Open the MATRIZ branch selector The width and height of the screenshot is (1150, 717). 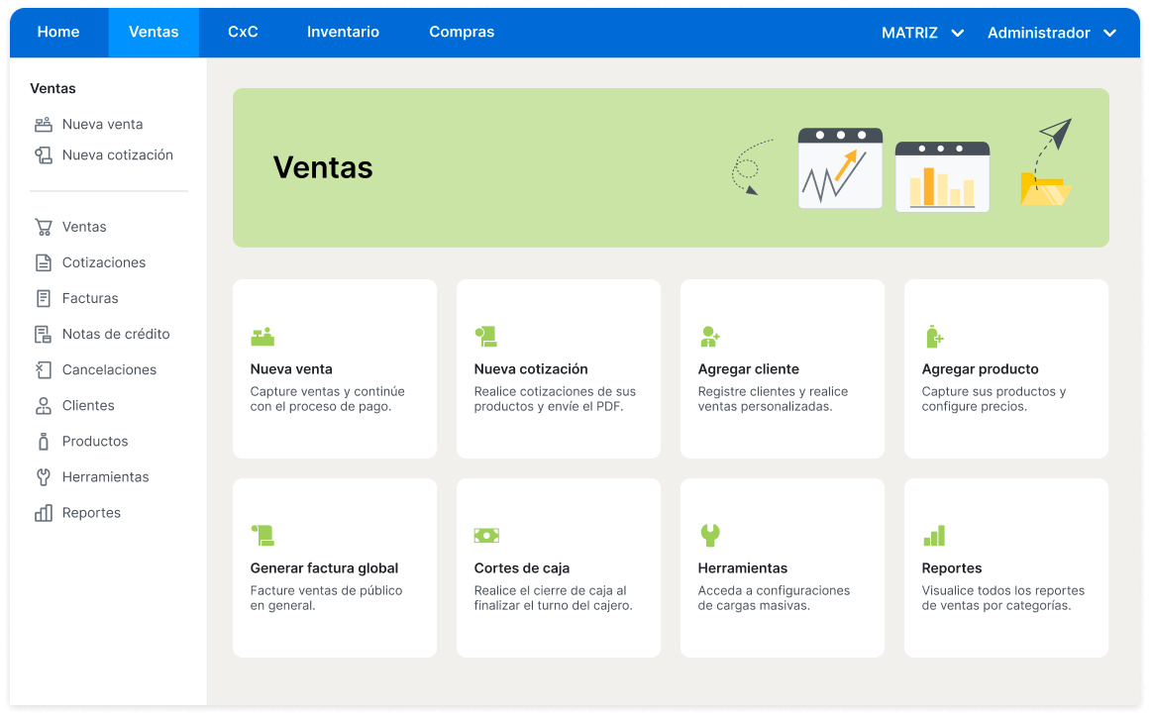[922, 33]
